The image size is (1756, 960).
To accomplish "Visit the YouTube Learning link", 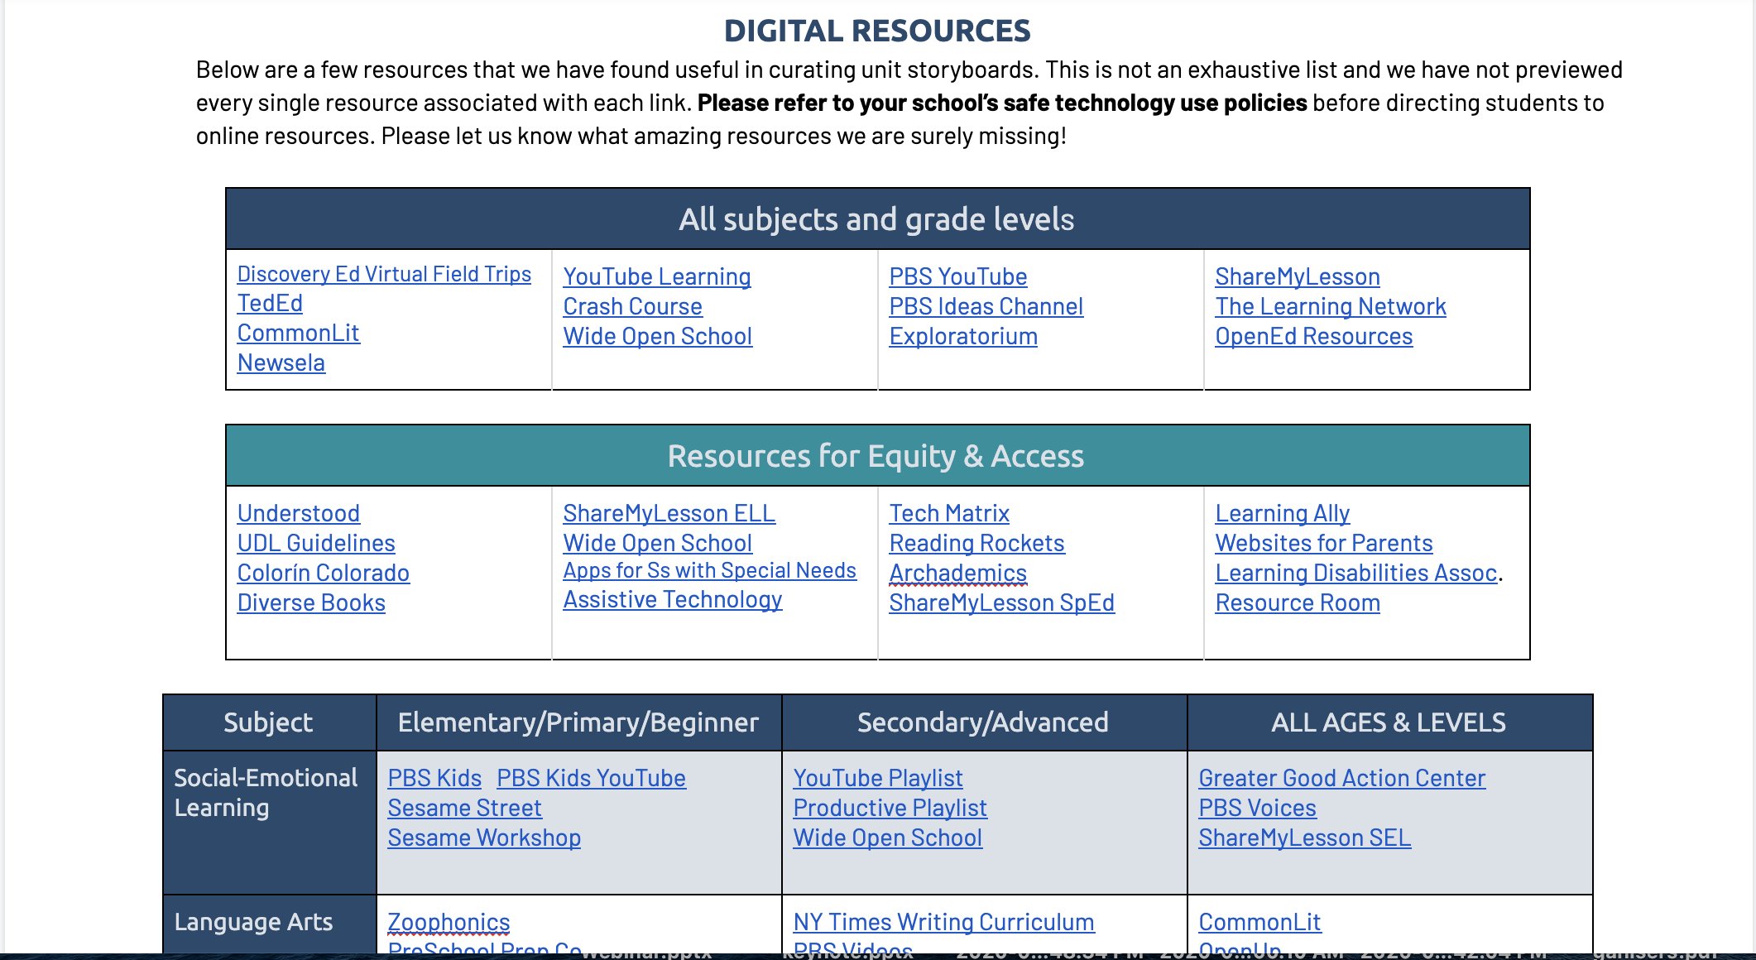I will [x=657, y=276].
